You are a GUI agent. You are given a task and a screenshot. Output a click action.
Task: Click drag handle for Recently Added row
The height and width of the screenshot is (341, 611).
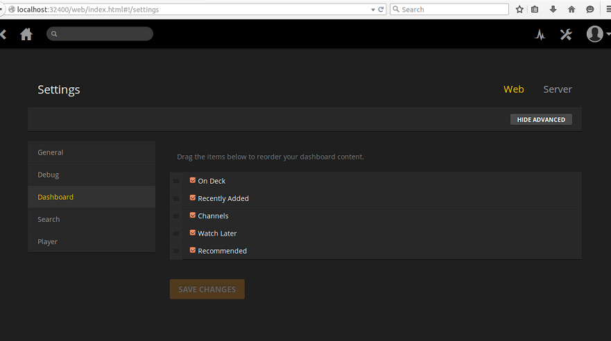tap(176, 198)
